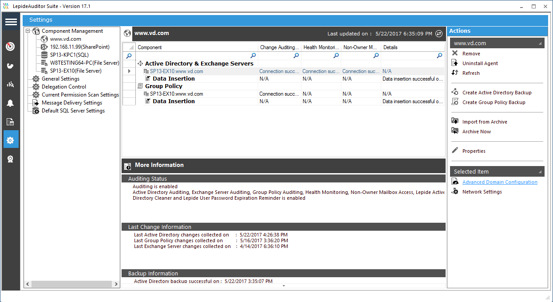Select 192.168.11.99(SharePoint) tree node

click(x=79, y=47)
